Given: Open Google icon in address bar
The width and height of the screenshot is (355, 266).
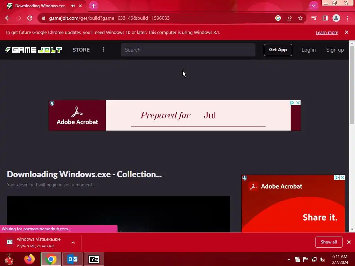Looking at the screenshot, I should (x=278, y=18).
